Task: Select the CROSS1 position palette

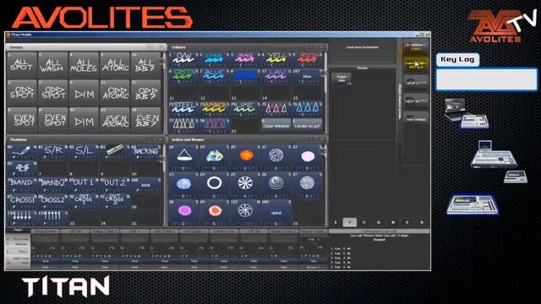Action: coord(22,202)
